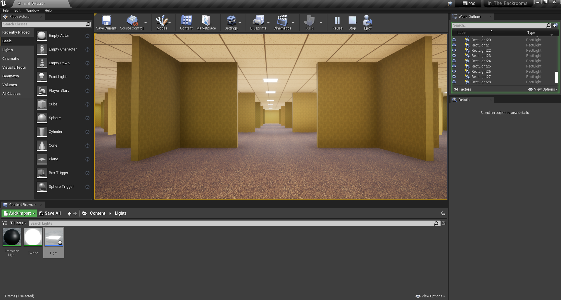Open the Blueprints toolbar icon
This screenshot has width=561, height=300.
tap(258, 23)
